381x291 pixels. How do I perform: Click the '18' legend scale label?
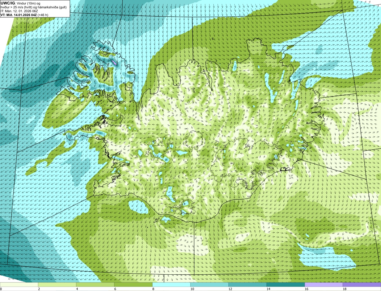(x=345, y=289)
